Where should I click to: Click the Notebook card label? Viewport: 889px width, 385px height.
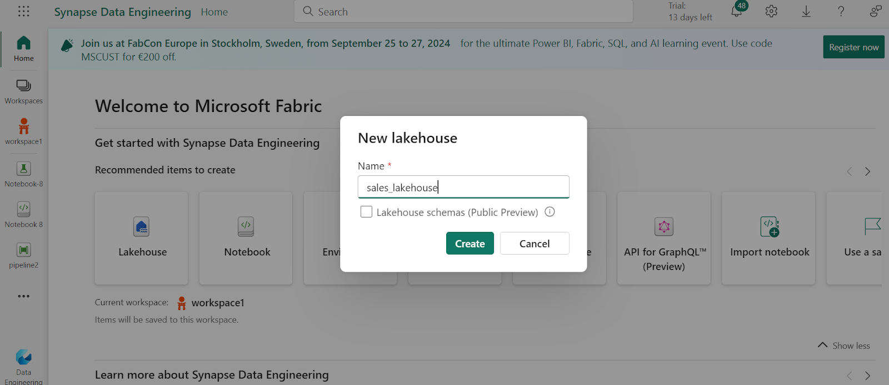tap(247, 252)
